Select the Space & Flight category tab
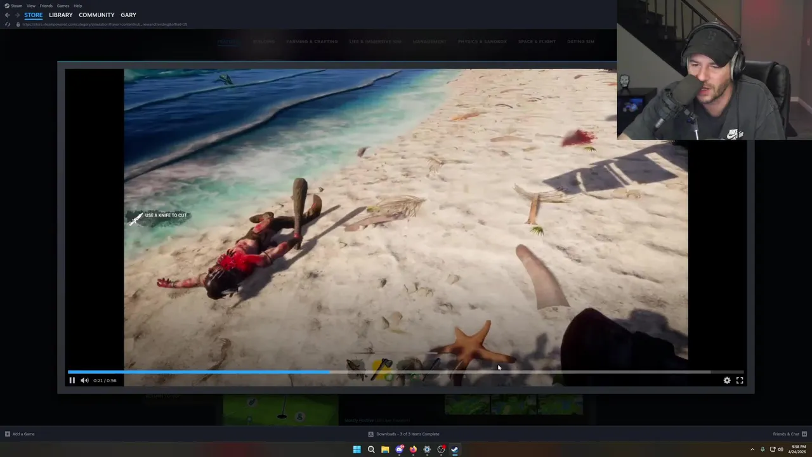Screen dimensions: 812x457 tap(537, 41)
